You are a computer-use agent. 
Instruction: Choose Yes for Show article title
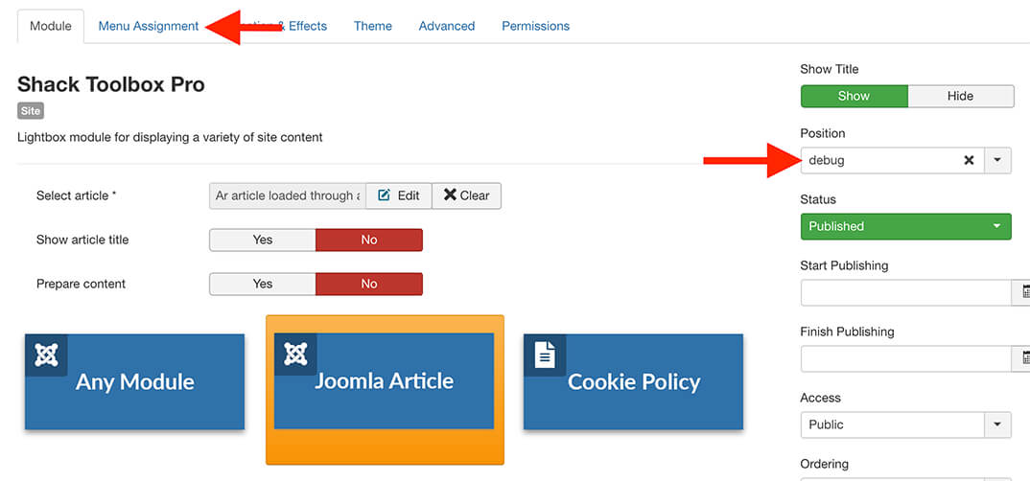coord(263,240)
